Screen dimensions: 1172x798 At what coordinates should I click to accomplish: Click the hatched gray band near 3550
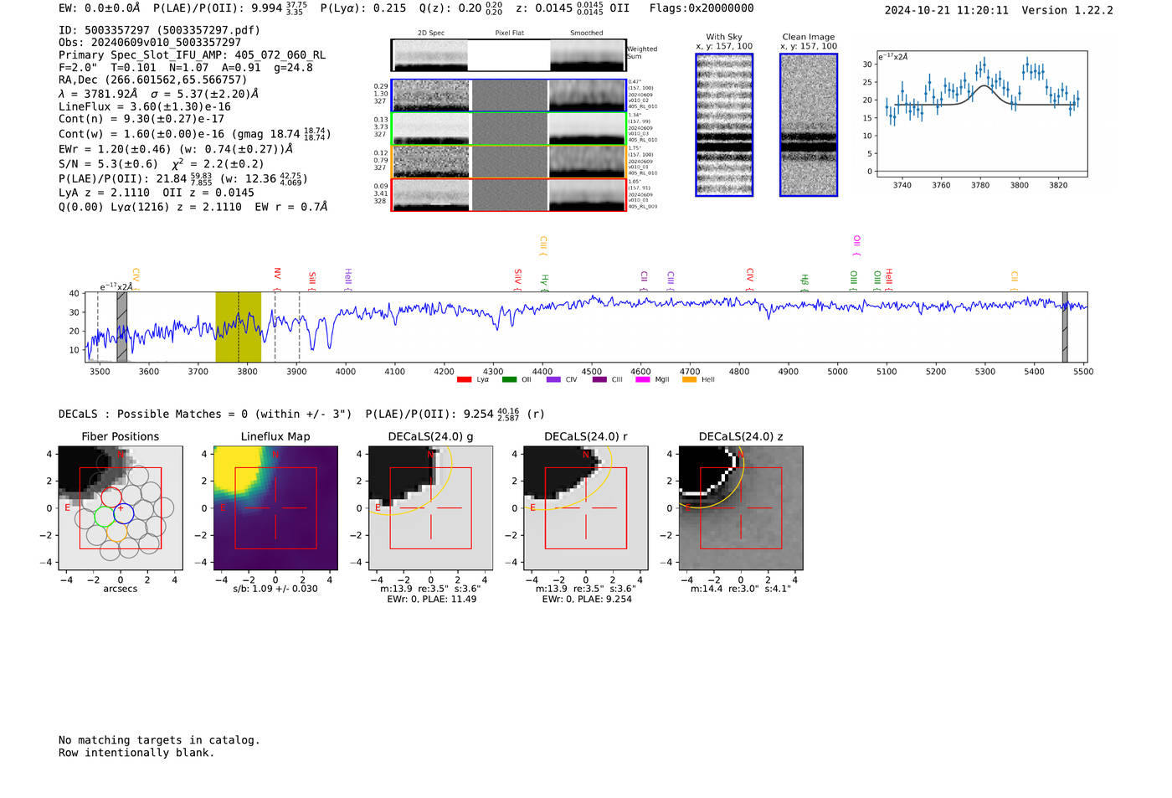121,327
